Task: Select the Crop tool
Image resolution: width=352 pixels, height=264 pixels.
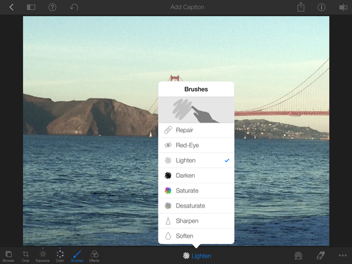Action: point(25,256)
